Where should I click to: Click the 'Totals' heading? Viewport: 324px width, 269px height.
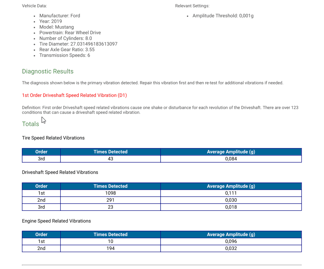click(x=31, y=124)
